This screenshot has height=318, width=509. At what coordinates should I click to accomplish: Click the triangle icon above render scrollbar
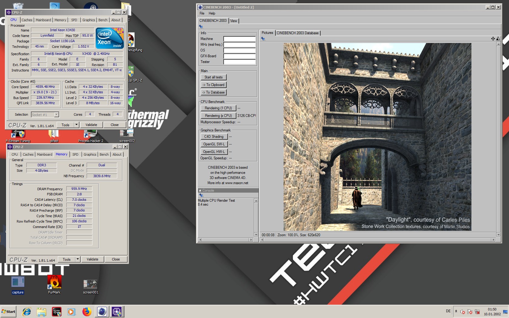point(498,38)
